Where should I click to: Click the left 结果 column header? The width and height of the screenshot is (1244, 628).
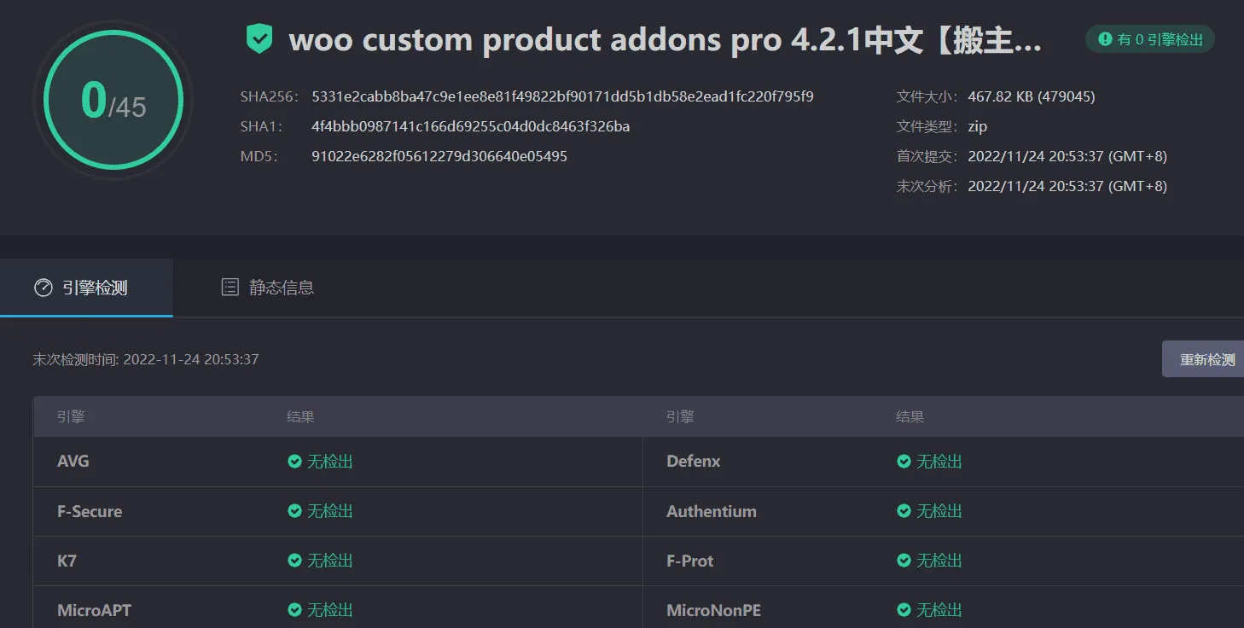tap(300, 417)
